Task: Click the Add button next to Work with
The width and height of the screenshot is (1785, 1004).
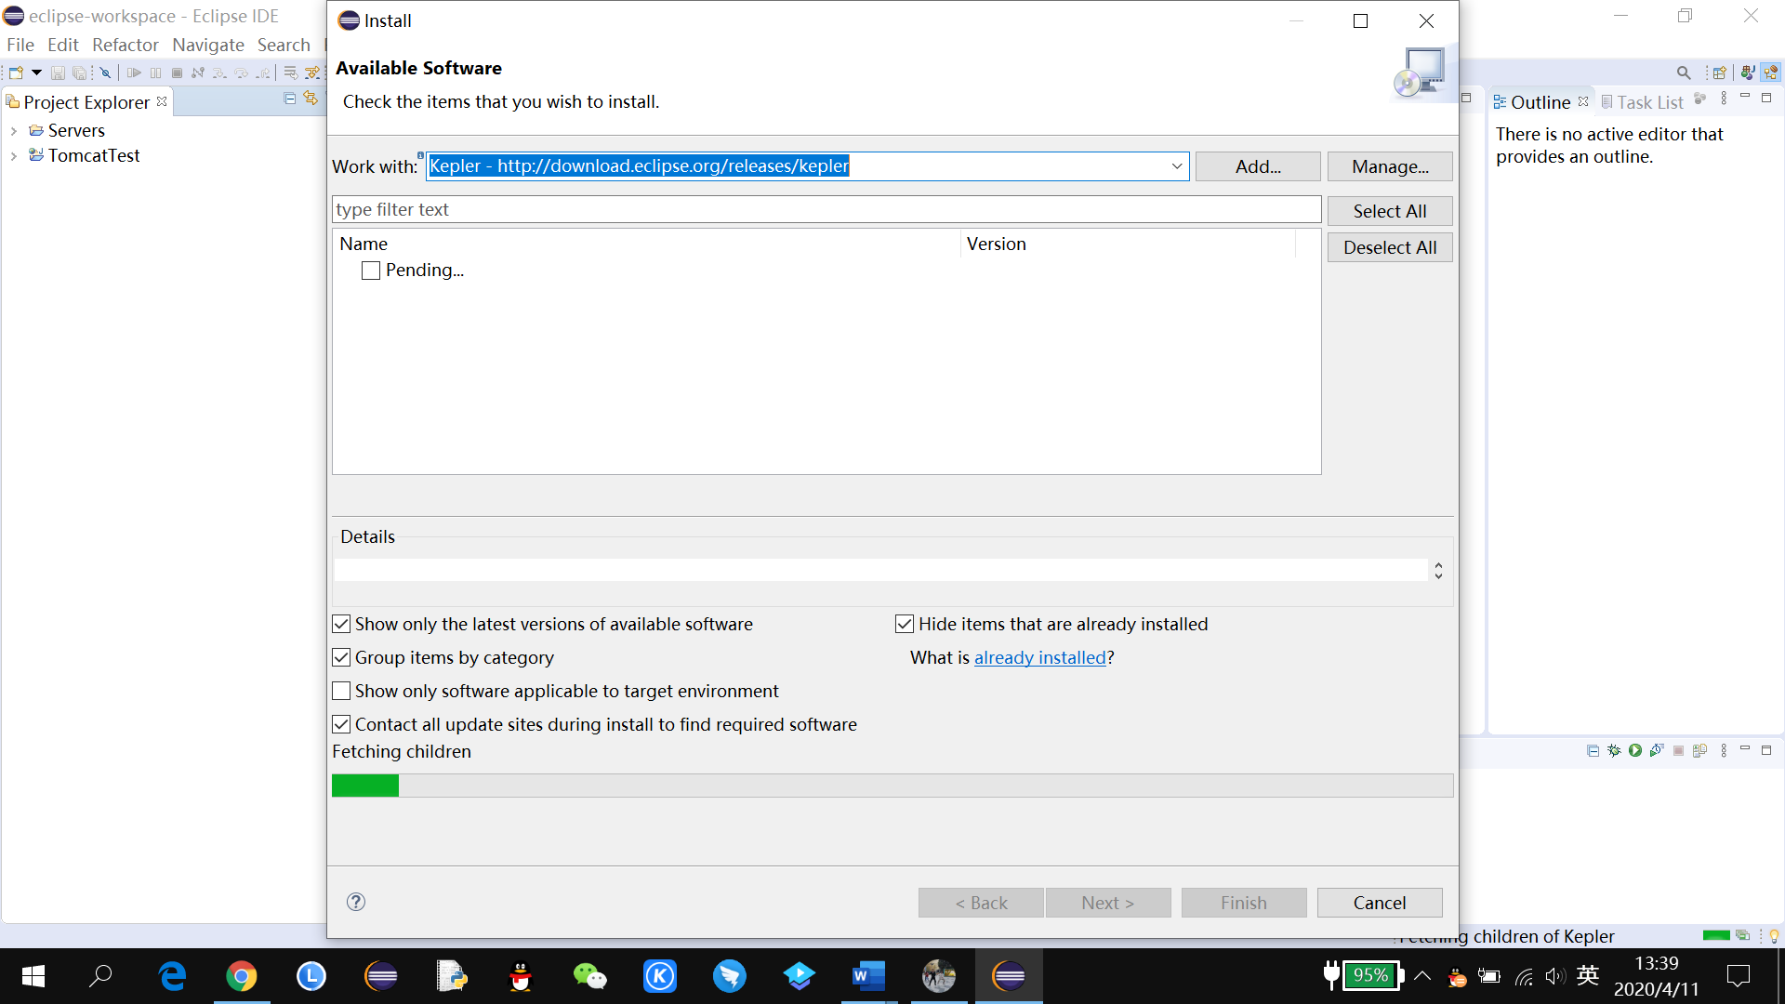Action: coord(1257,166)
